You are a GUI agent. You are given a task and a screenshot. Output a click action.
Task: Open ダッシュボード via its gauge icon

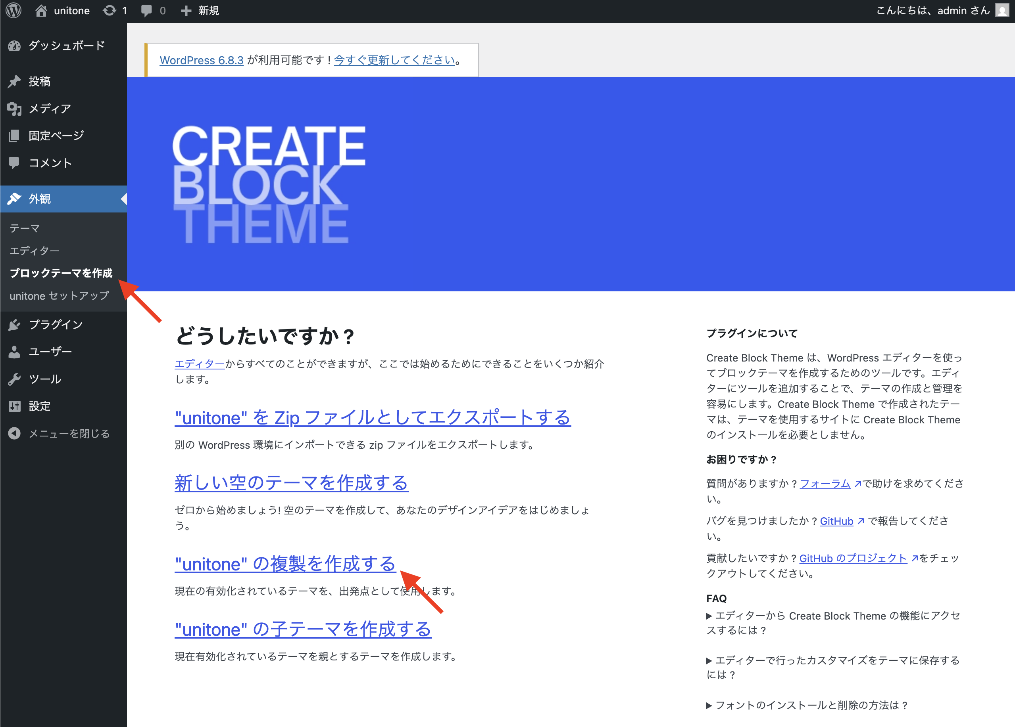coord(14,46)
